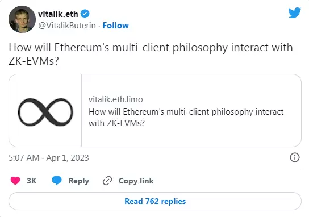The image size is (309, 217).
Task: Click the Twitter bird logo
Action: (x=294, y=13)
